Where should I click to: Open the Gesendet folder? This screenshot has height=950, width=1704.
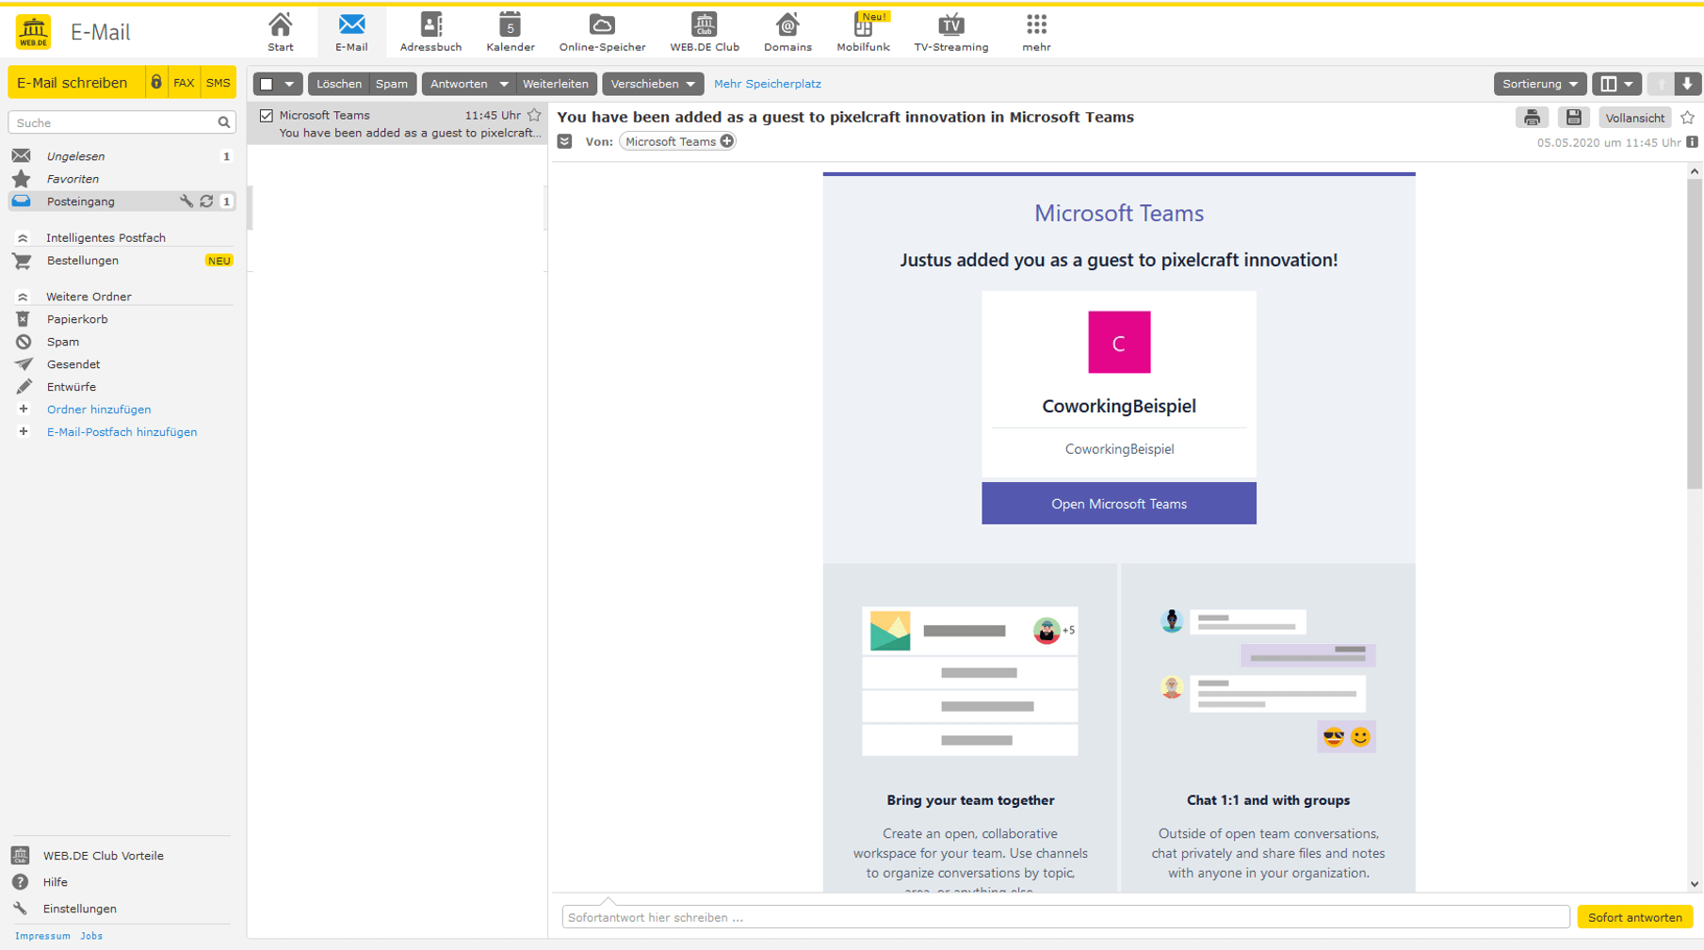[73, 364]
